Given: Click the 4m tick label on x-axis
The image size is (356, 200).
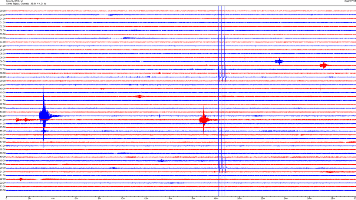Looking at the screenshot, I should pos(53,199).
